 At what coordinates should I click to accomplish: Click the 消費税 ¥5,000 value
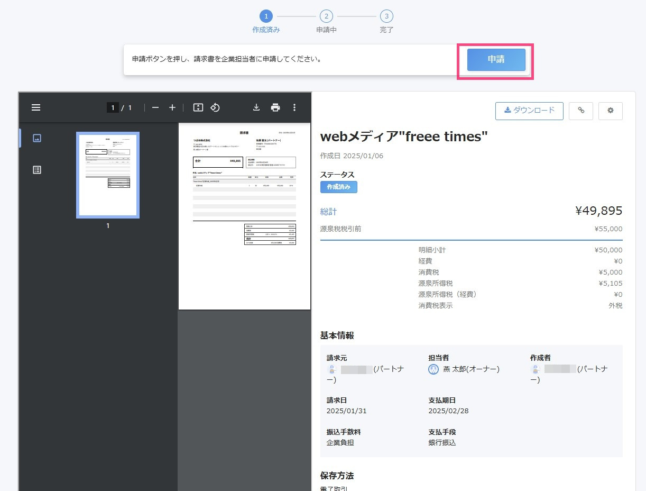click(611, 272)
